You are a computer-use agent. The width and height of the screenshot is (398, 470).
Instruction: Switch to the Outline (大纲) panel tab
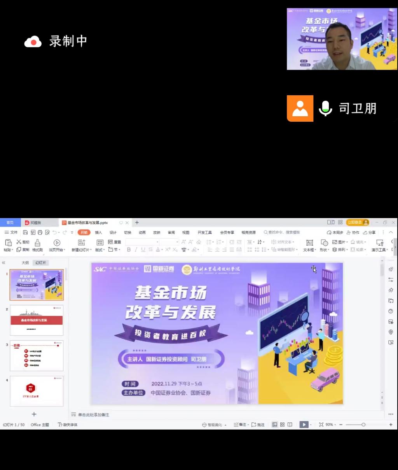25,263
